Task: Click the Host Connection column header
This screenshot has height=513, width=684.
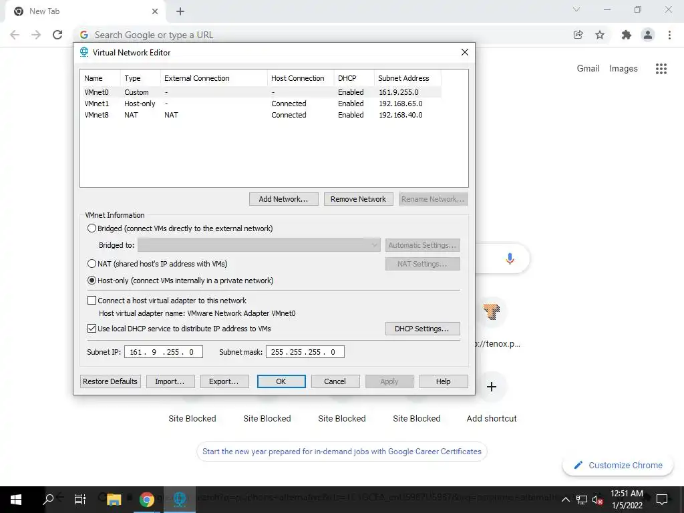Action: (301, 78)
